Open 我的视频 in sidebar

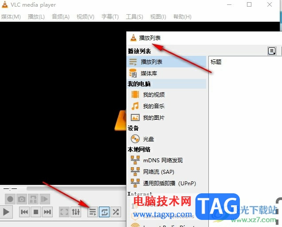167,94
